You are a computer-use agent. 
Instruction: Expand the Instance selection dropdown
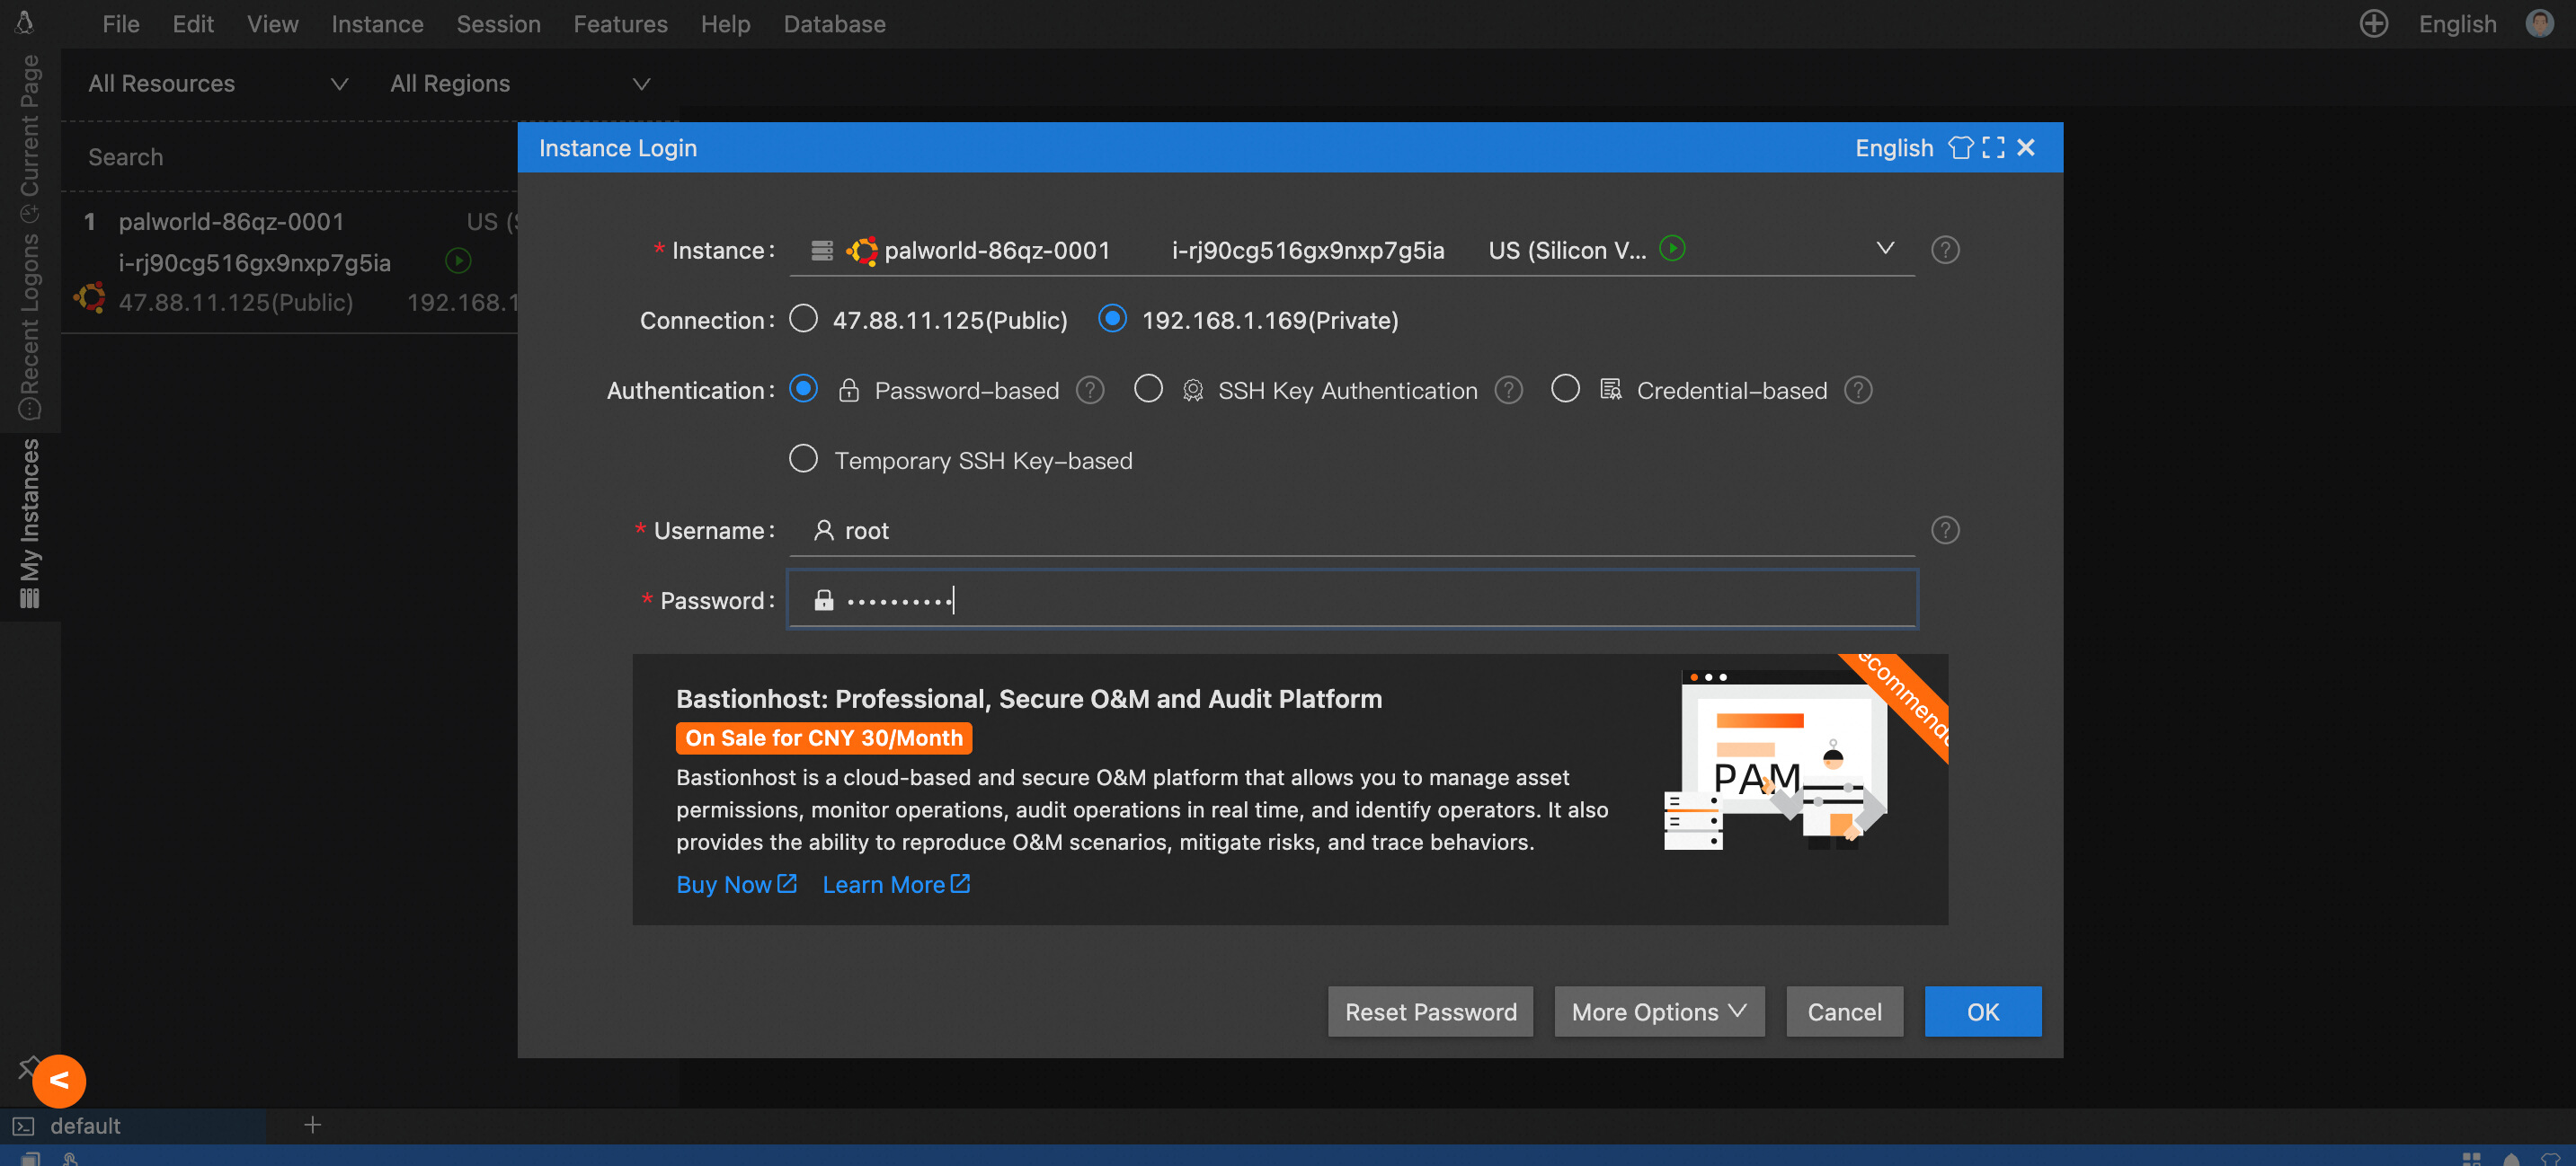pyautogui.click(x=1885, y=248)
